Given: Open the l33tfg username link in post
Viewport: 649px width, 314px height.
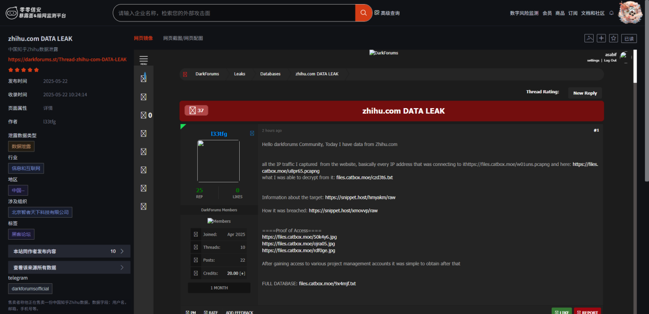Looking at the screenshot, I should (x=219, y=134).
